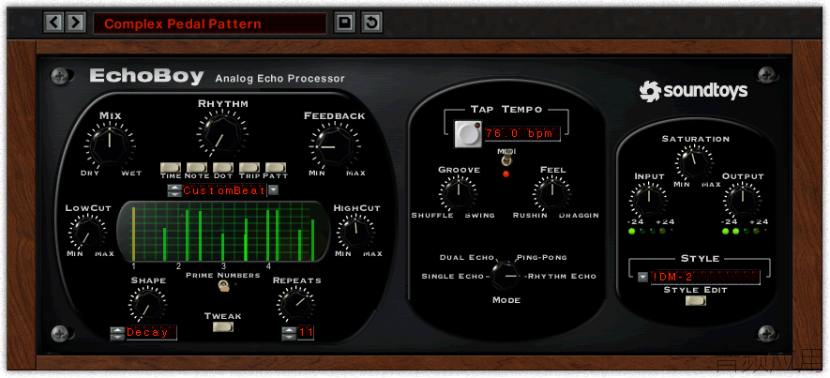Tap the Tap Tempo button
This screenshot has height=378, width=830.
(468, 134)
